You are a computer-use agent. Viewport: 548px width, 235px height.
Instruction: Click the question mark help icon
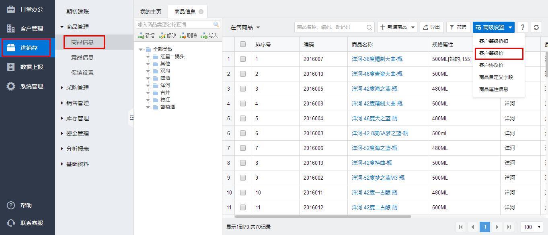(522, 27)
